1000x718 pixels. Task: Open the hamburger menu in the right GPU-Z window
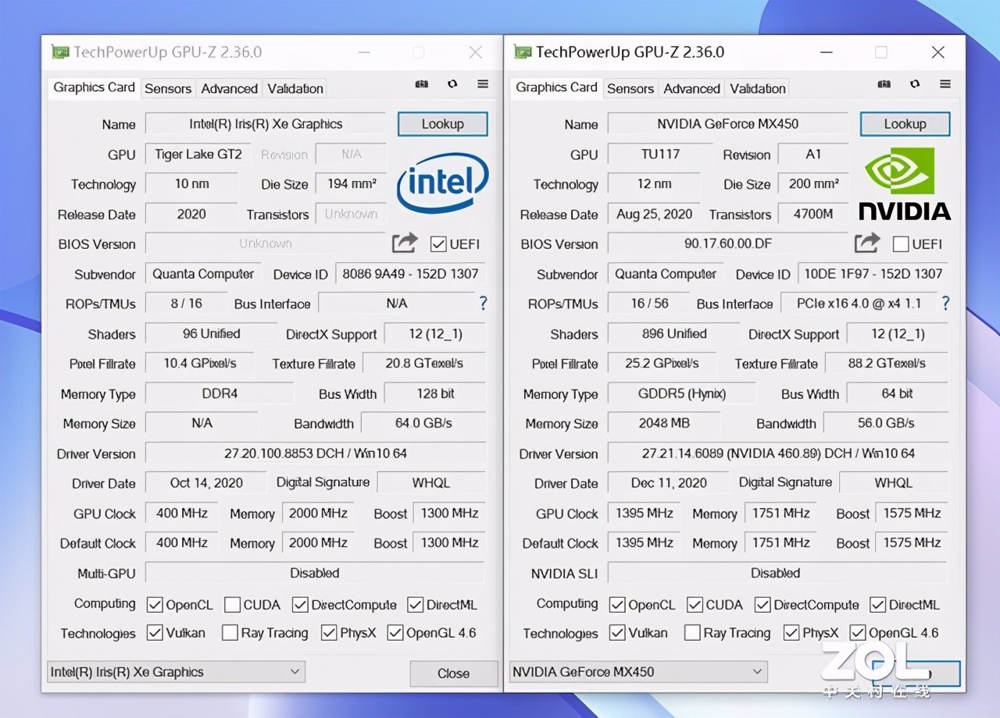click(945, 84)
